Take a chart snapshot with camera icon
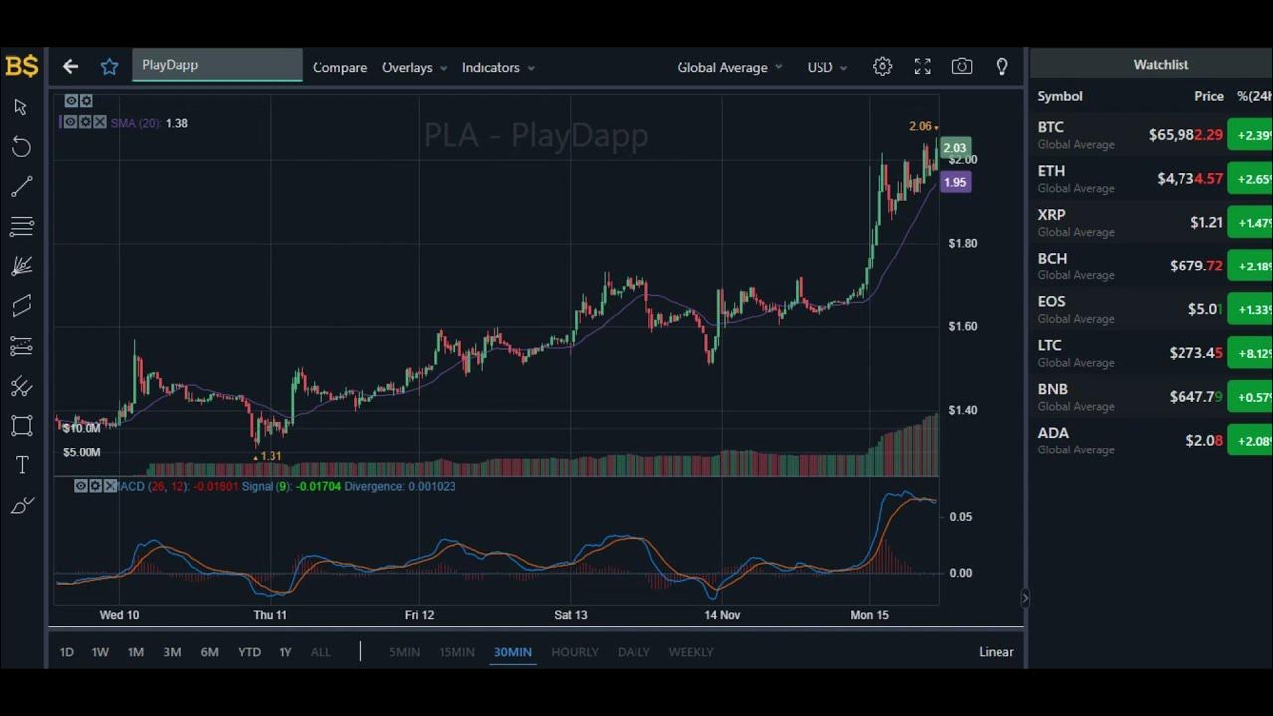 click(x=962, y=67)
